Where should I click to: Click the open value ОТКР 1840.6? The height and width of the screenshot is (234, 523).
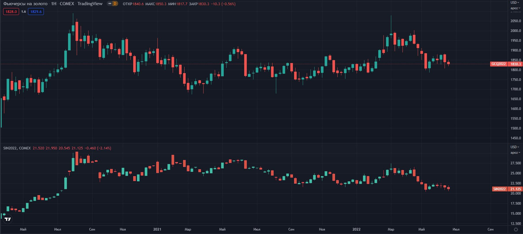coord(133,4)
